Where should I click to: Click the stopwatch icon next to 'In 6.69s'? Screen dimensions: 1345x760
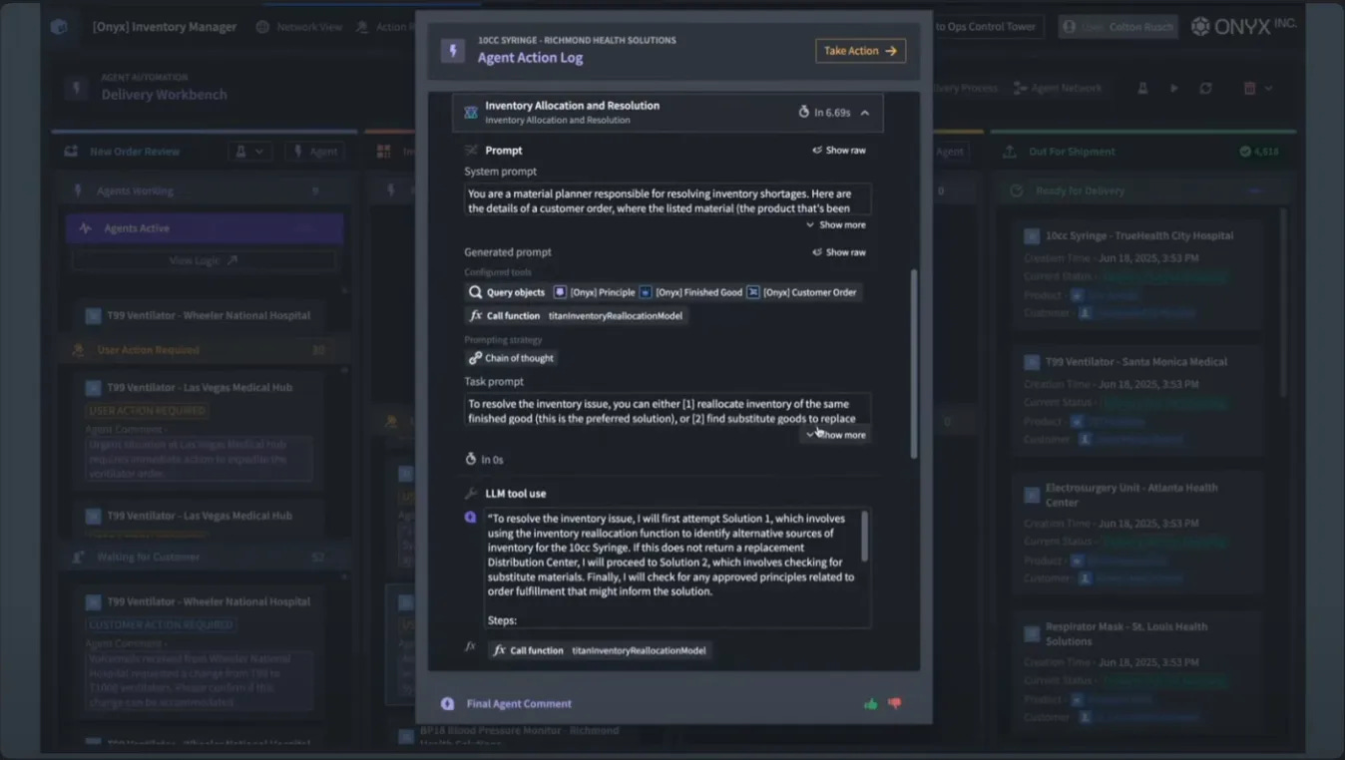[804, 113]
